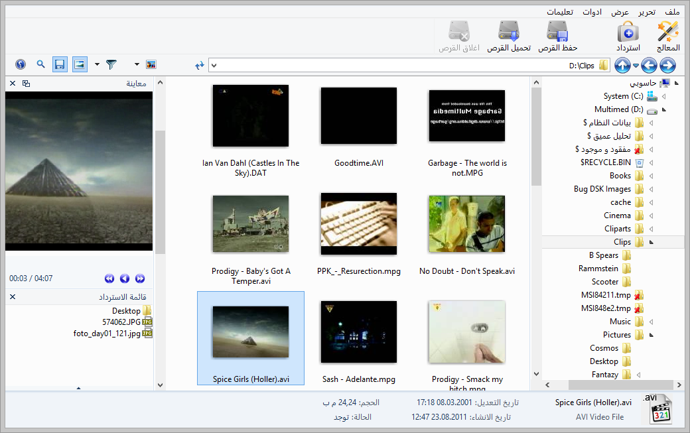Open the ادوات (Tools) menu
Screen dimensions: 690x433
592,12
